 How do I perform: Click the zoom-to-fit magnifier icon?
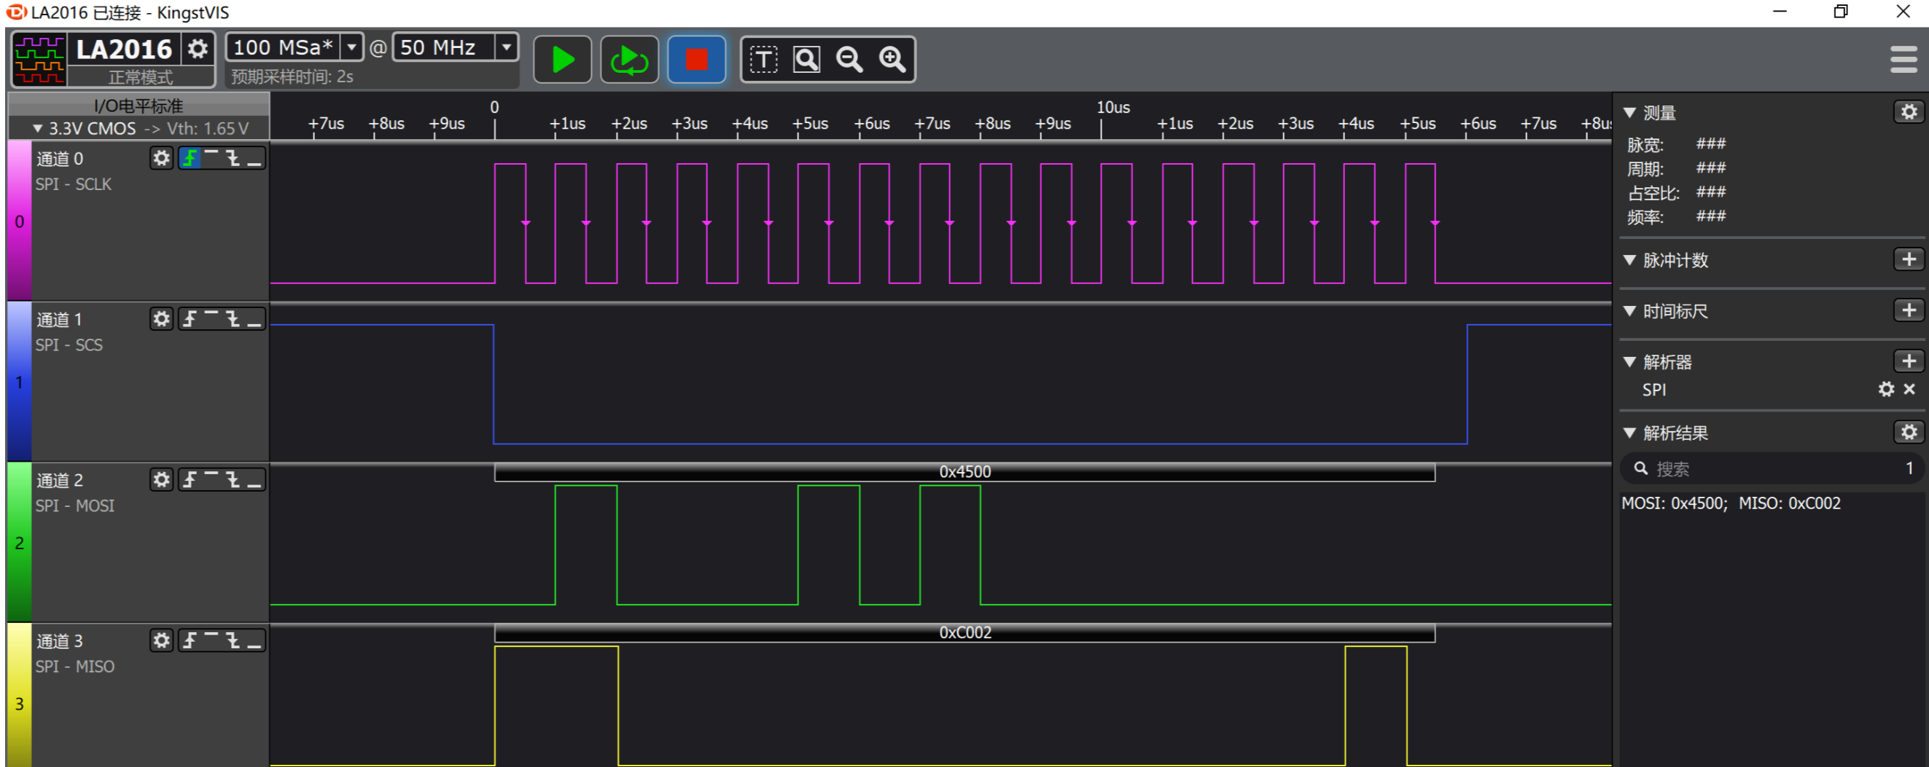[x=806, y=60]
